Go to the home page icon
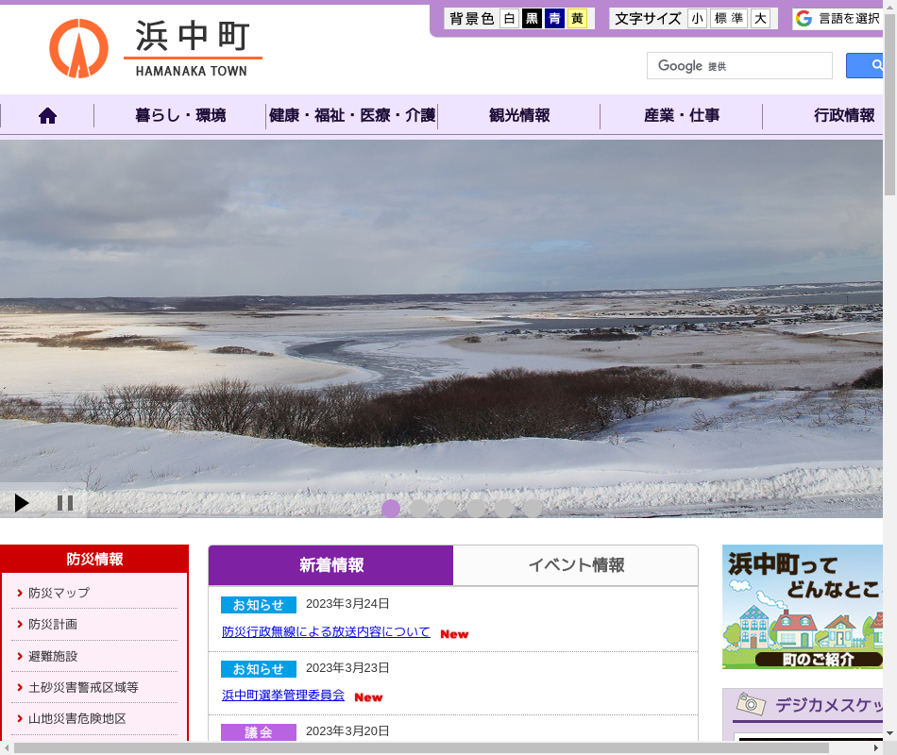 click(x=47, y=116)
